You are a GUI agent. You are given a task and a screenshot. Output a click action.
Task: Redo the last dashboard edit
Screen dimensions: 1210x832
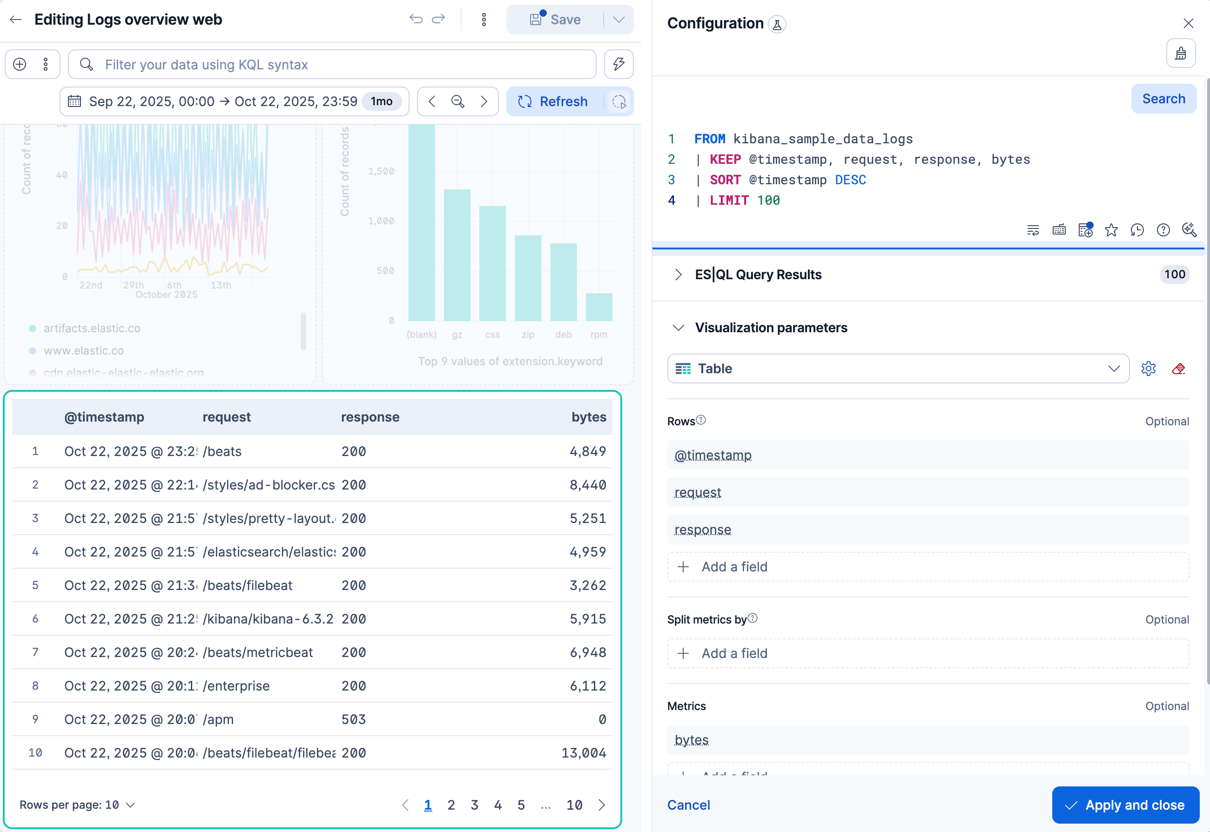[x=438, y=20]
